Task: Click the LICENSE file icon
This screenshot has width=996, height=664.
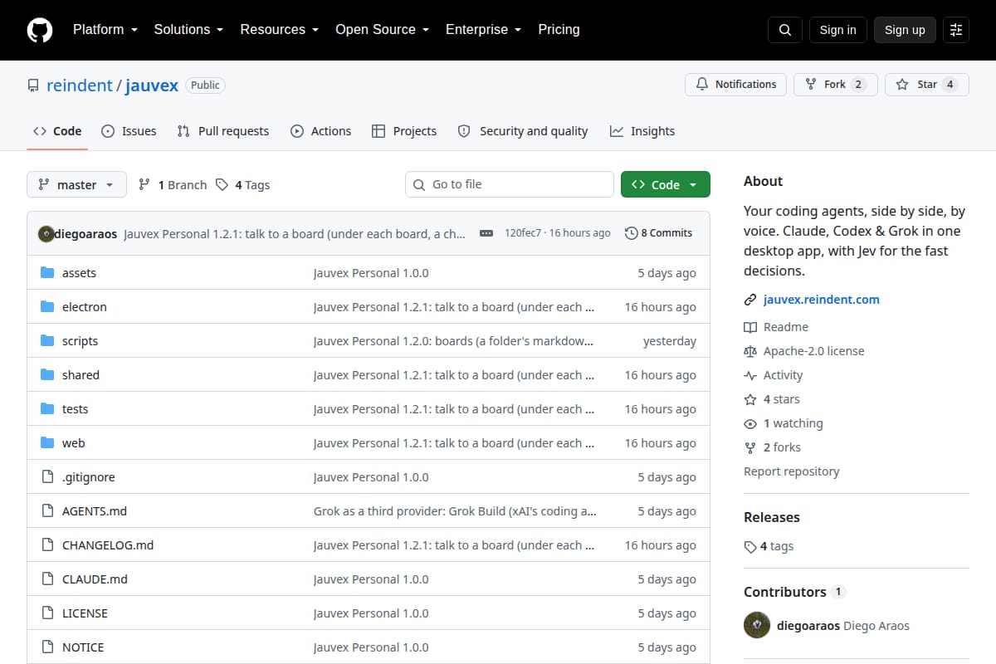Action: click(x=47, y=613)
